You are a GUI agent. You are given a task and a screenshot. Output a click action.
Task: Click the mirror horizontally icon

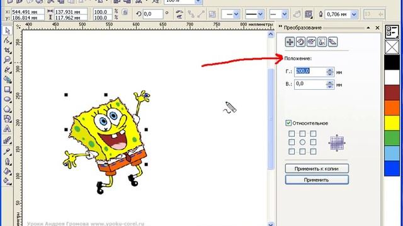(179, 11)
